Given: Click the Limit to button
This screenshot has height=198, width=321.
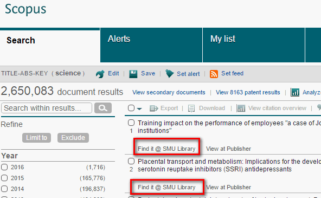Looking at the screenshot, I should [x=36, y=138].
